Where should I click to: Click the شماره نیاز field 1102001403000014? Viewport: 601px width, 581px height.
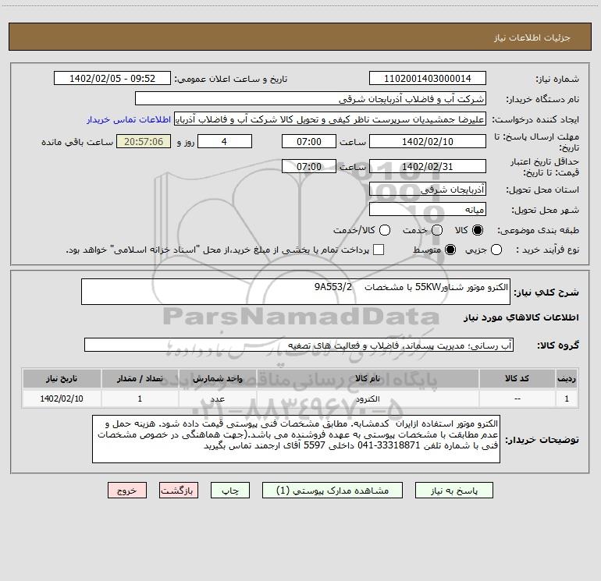point(428,78)
